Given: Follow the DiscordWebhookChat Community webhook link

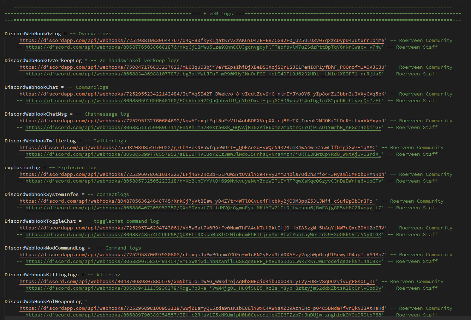Looking at the screenshot, I should [x=202, y=94].
